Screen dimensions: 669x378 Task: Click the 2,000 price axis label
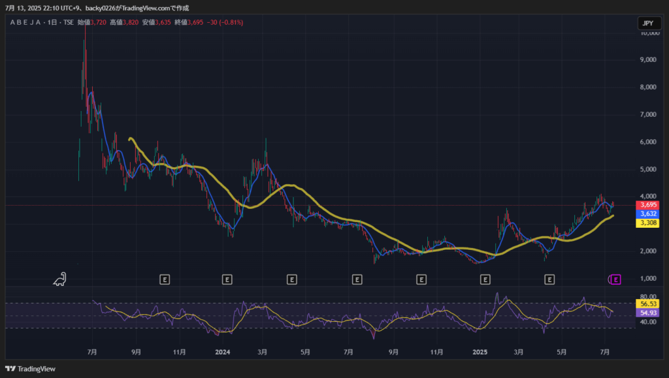[x=648, y=251]
